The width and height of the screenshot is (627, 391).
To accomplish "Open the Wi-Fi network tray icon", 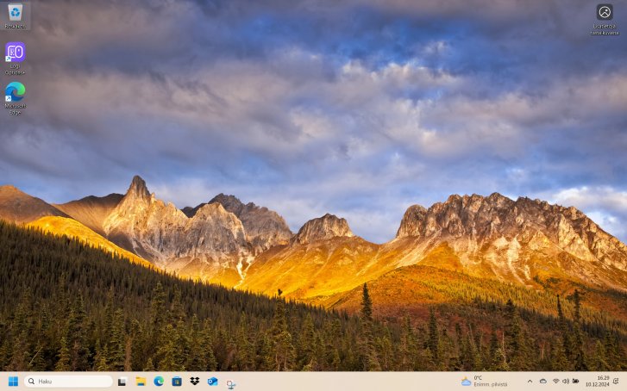I will pyautogui.click(x=555, y=381).
